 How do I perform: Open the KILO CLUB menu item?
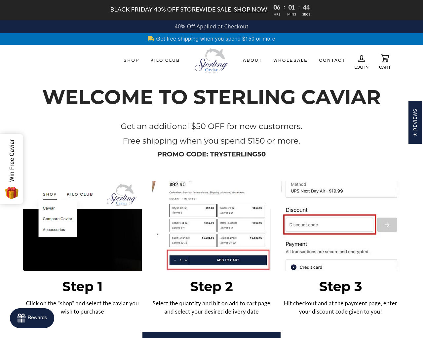point(165,60)
